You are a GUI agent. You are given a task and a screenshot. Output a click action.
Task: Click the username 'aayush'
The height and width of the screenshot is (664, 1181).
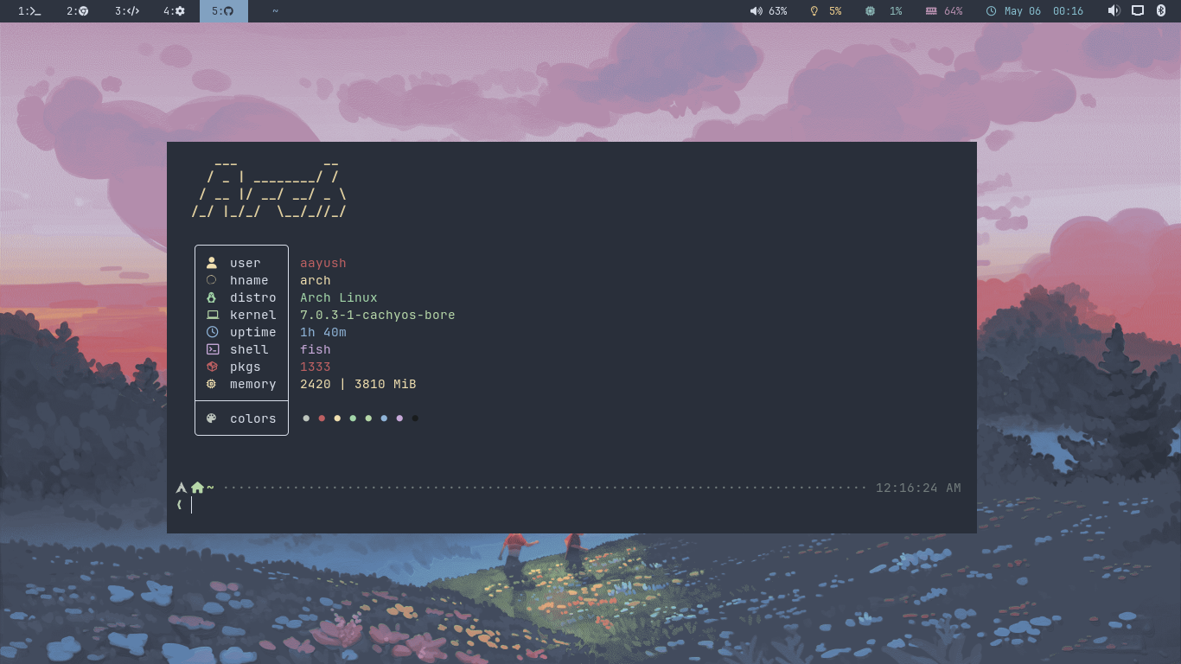[323, 263]
